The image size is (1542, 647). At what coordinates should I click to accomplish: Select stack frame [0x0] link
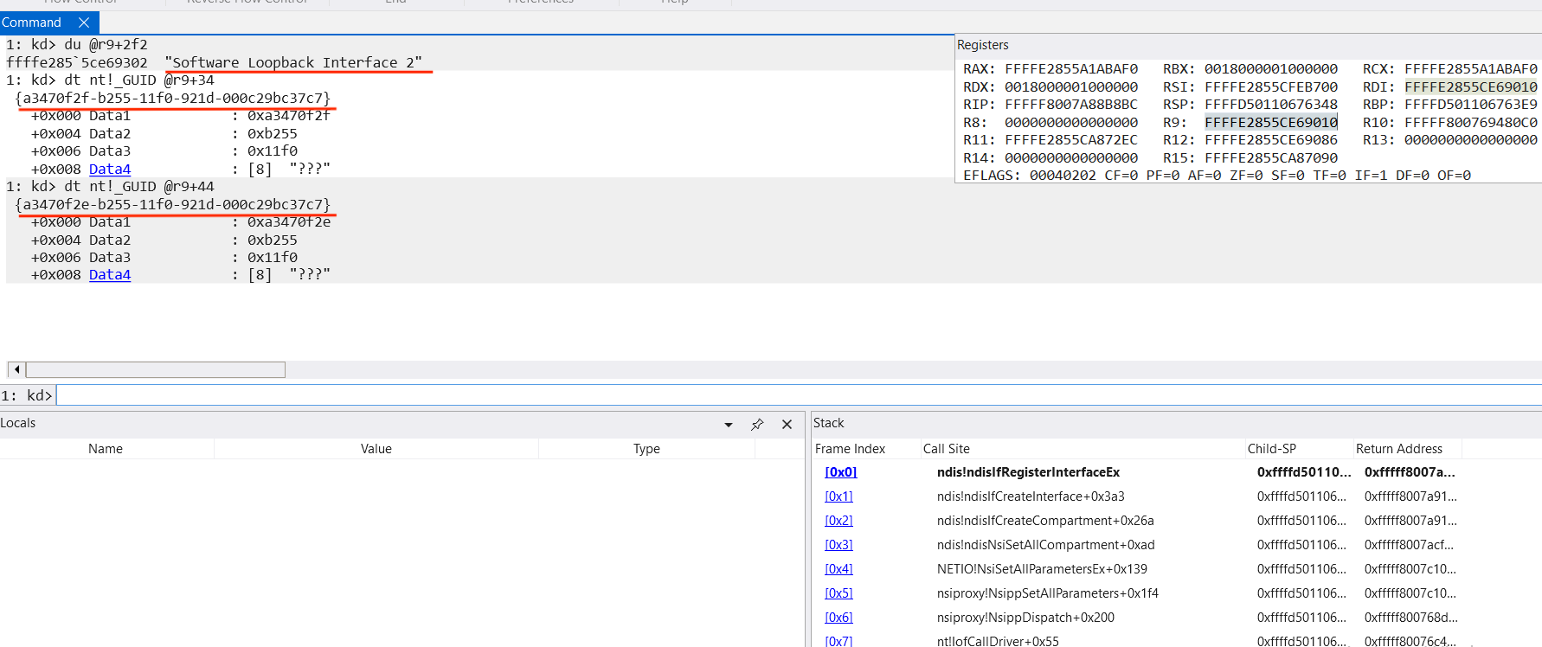pyautogui.click(x=840, y=472)
